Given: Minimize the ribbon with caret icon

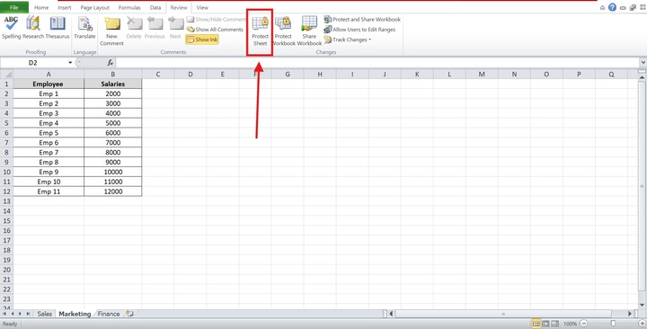Looking at the screenshot, I should (x=602, y=7).
